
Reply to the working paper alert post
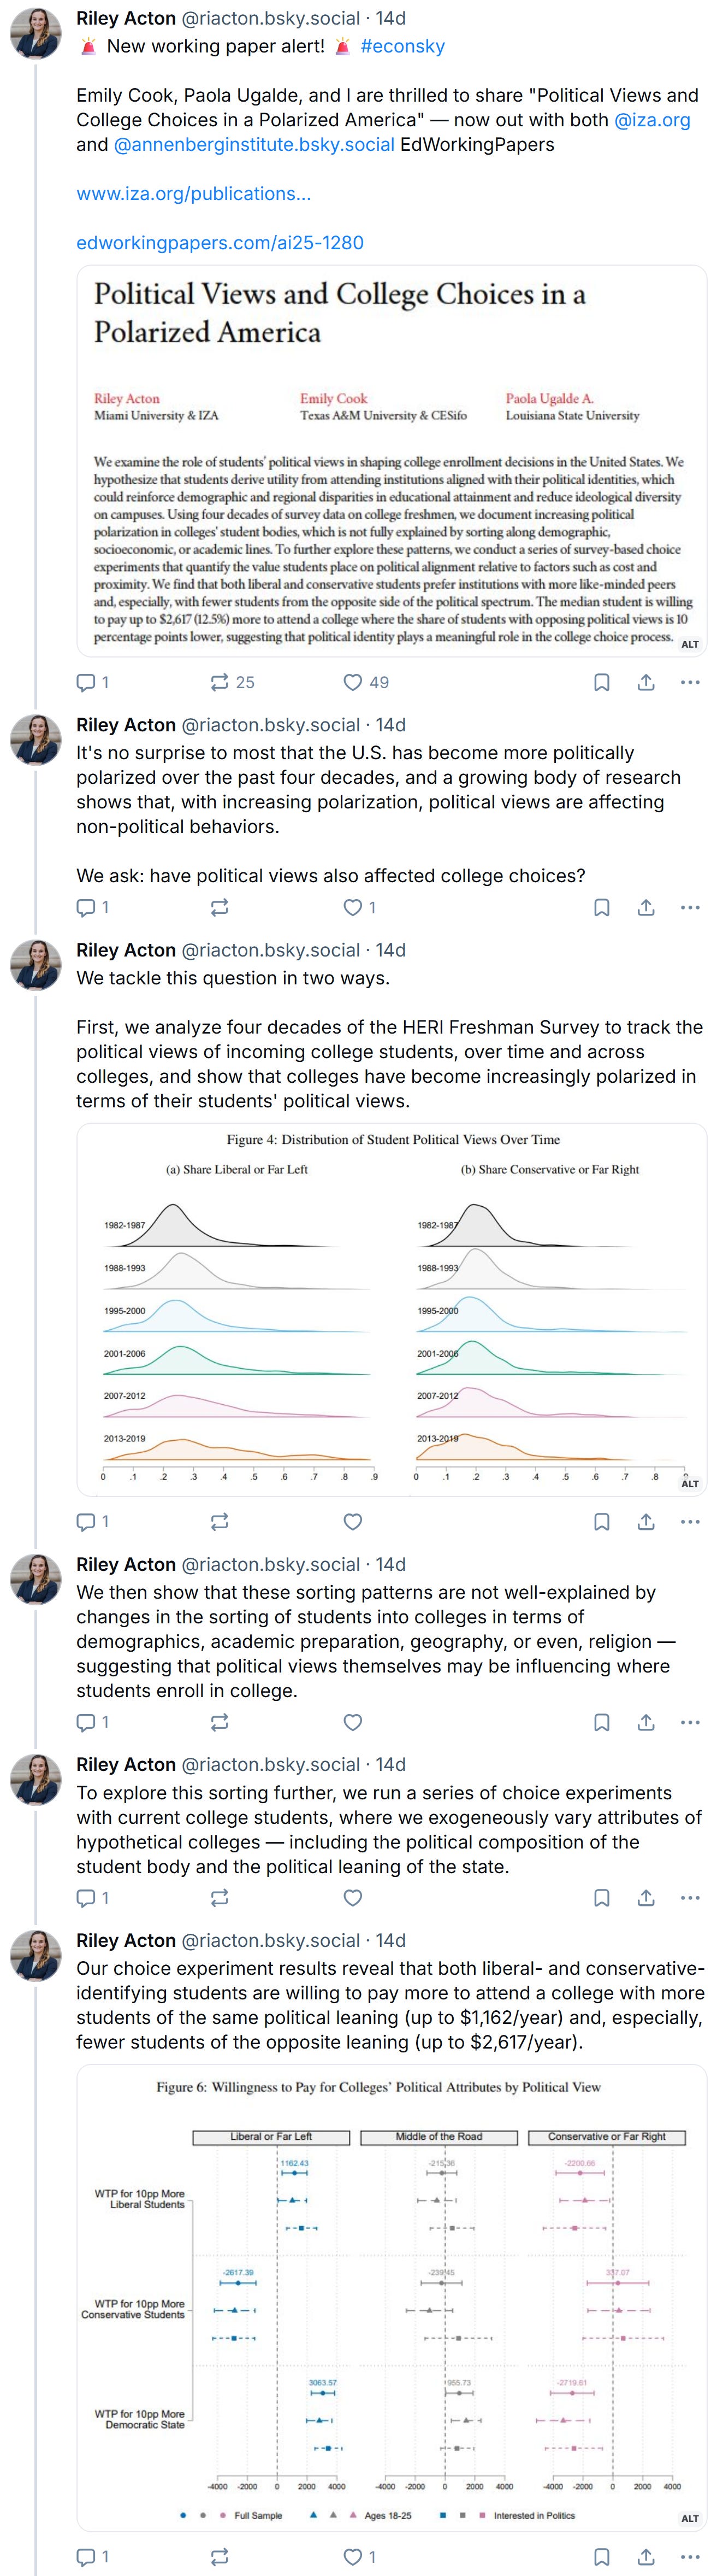[x=87, y=682]
